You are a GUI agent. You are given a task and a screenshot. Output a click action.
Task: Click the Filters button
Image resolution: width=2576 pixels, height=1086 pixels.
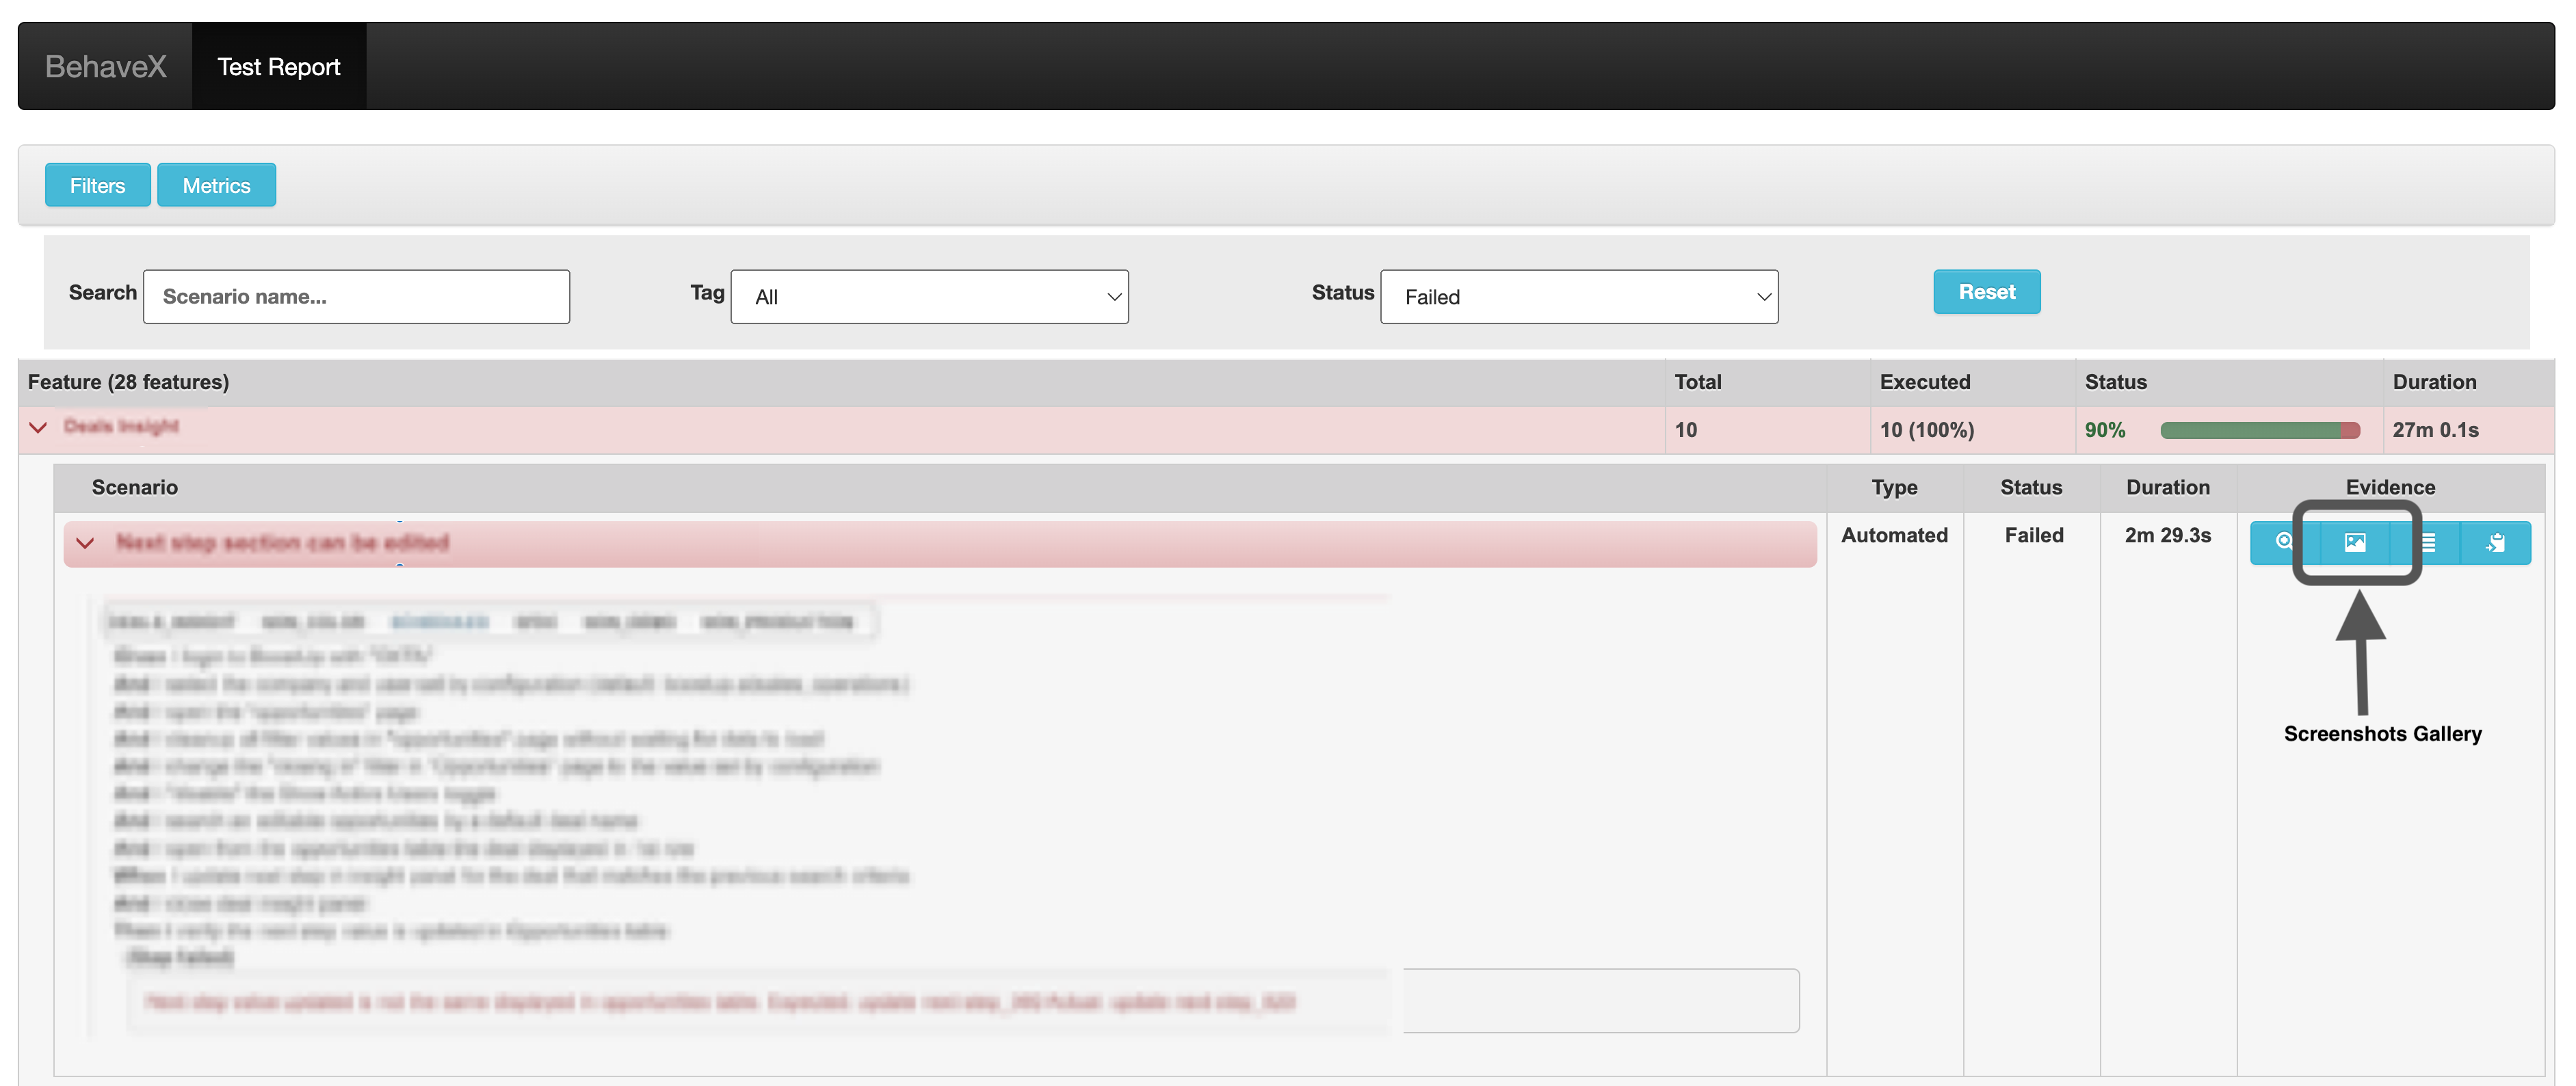pyautogui.click(x=95, y=184)
